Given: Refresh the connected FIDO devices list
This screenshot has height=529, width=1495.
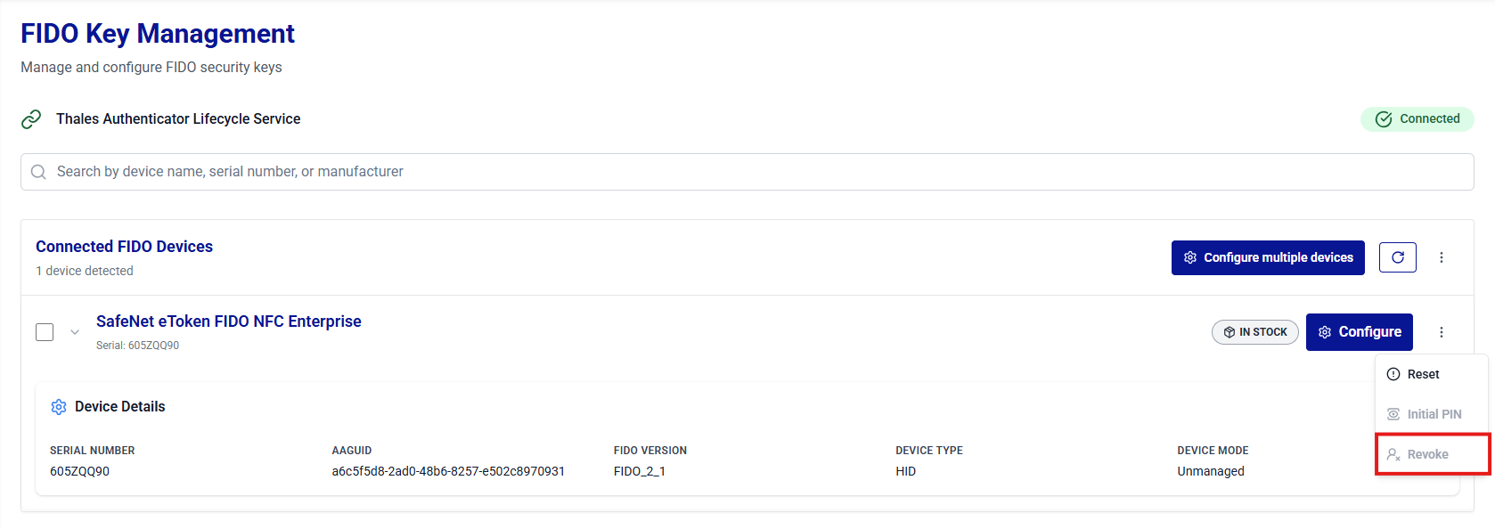Looking at the screenshot, I should pos(1398,257).
